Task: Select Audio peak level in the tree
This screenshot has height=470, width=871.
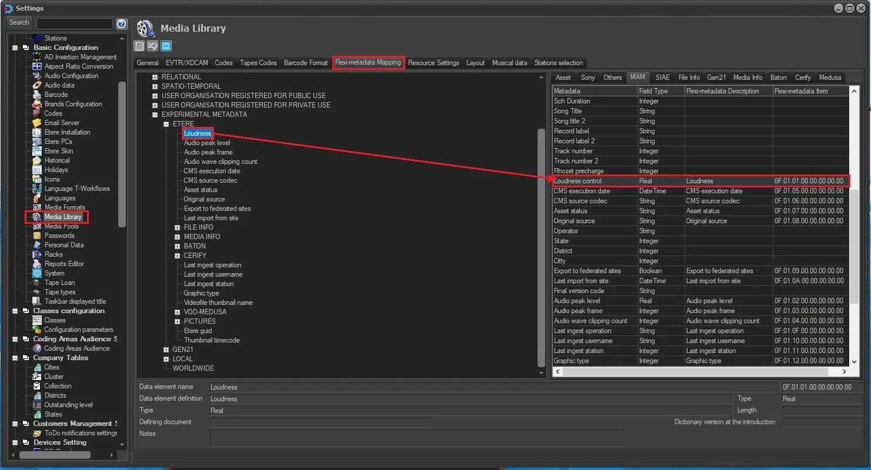Action: 207,143
